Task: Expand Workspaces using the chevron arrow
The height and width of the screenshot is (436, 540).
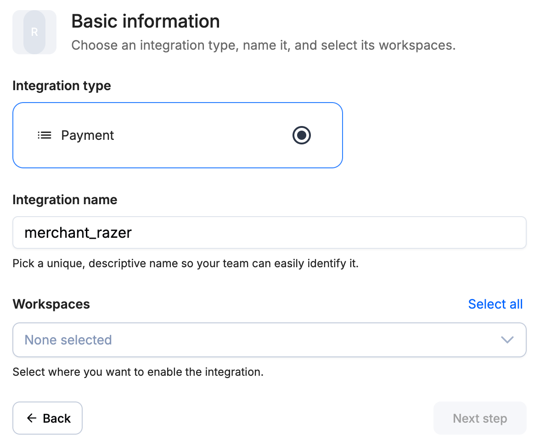Action: tap(507, 340)
